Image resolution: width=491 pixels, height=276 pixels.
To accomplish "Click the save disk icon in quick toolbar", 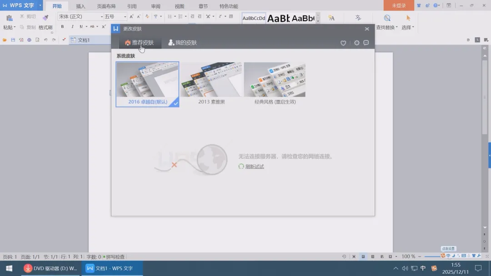I will 13,40.
